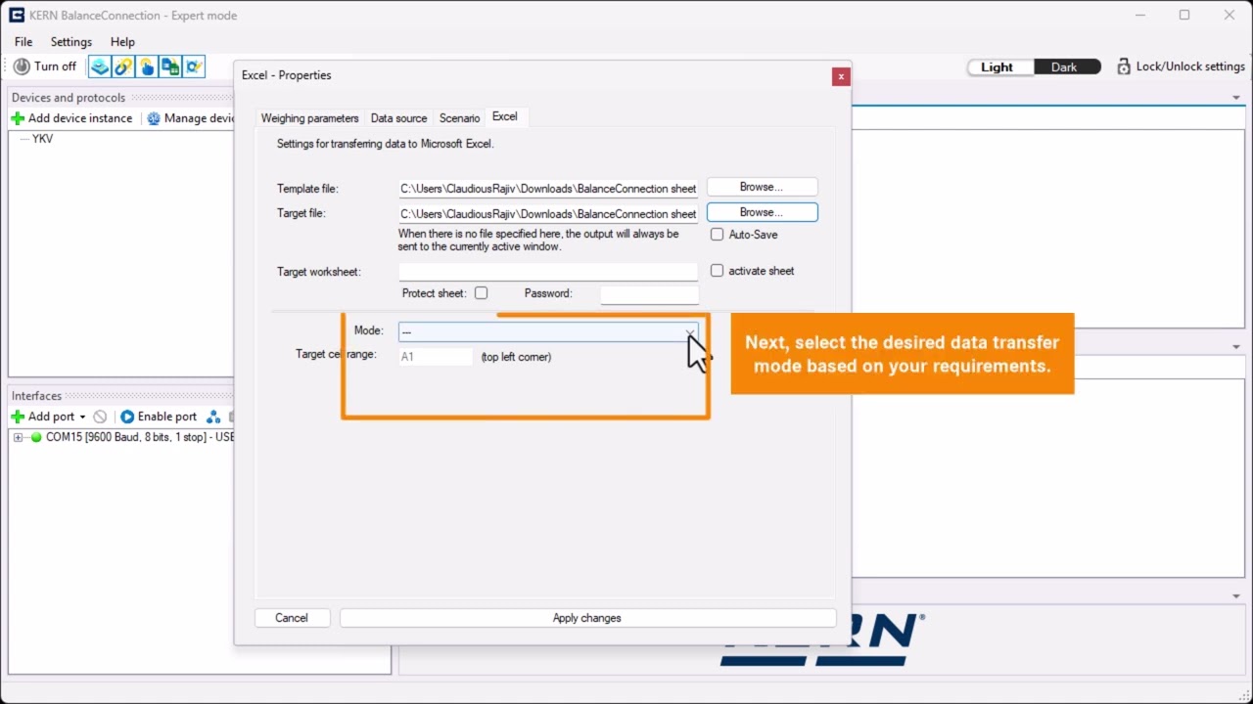Image resolution: width=1253 pixels, height=704 pixels.
Task: Click Browse for the Template file
Action: click(762, 187)
